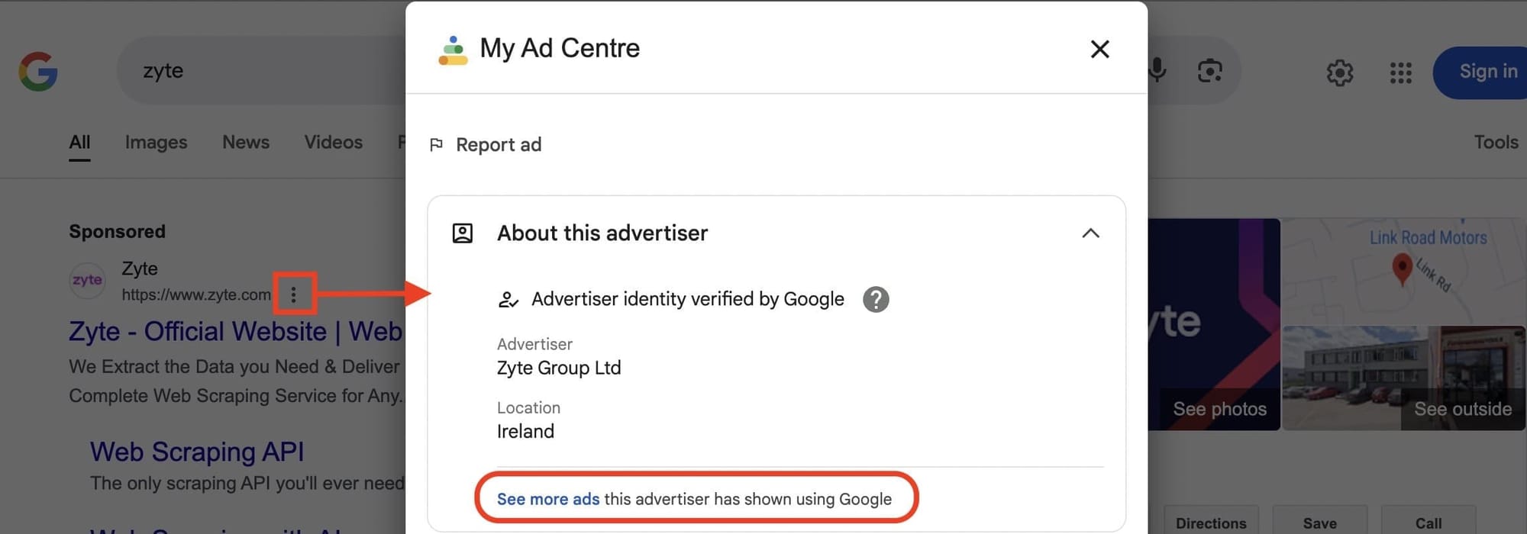1527x534 pixels.
Task: Click the Google logo
Action: pyautogui.click(x=37, y=71)
